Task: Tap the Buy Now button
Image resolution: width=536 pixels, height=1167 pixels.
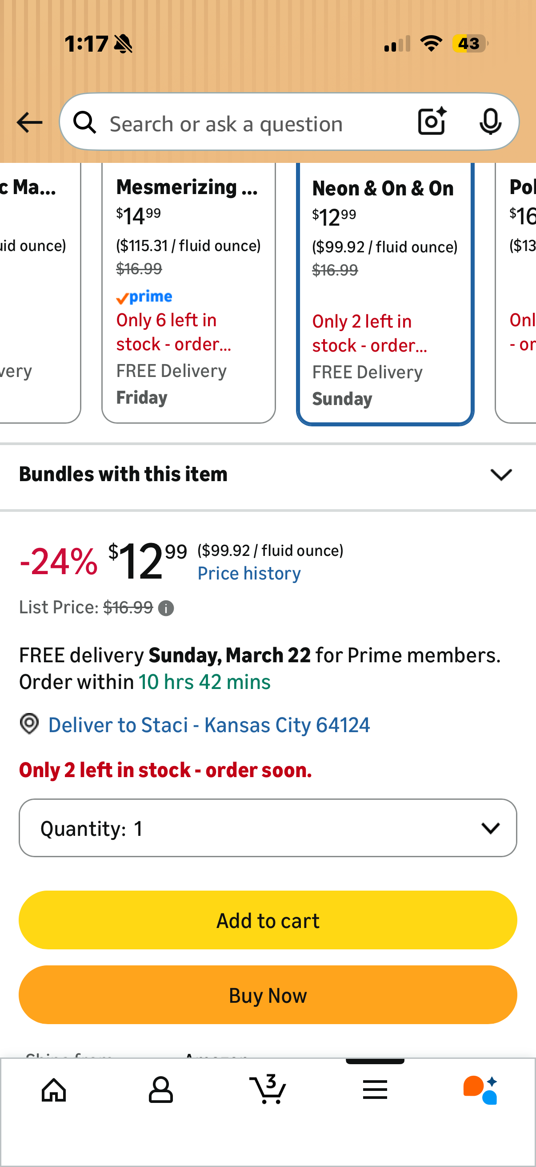Action: [268, 995]
